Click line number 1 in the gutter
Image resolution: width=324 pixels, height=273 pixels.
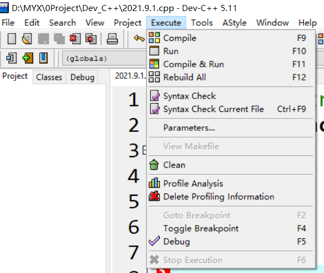click(x=133, y=100)
